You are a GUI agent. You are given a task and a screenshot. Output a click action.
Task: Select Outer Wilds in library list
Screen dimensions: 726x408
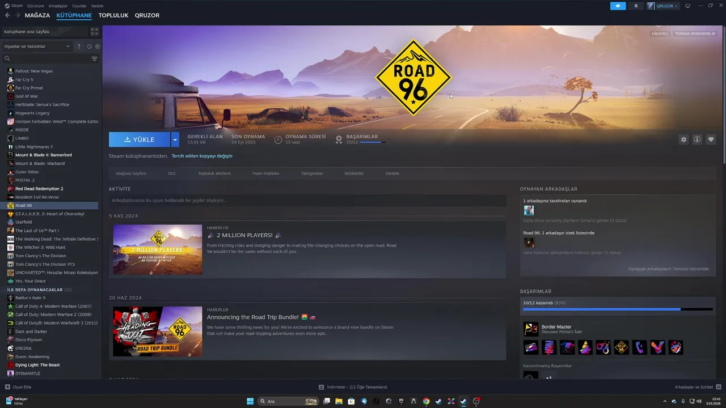coord(27,172)
